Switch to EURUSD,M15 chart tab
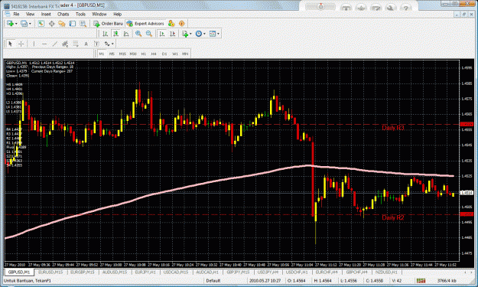Screen dimensions: 478x287 [50, 272]
